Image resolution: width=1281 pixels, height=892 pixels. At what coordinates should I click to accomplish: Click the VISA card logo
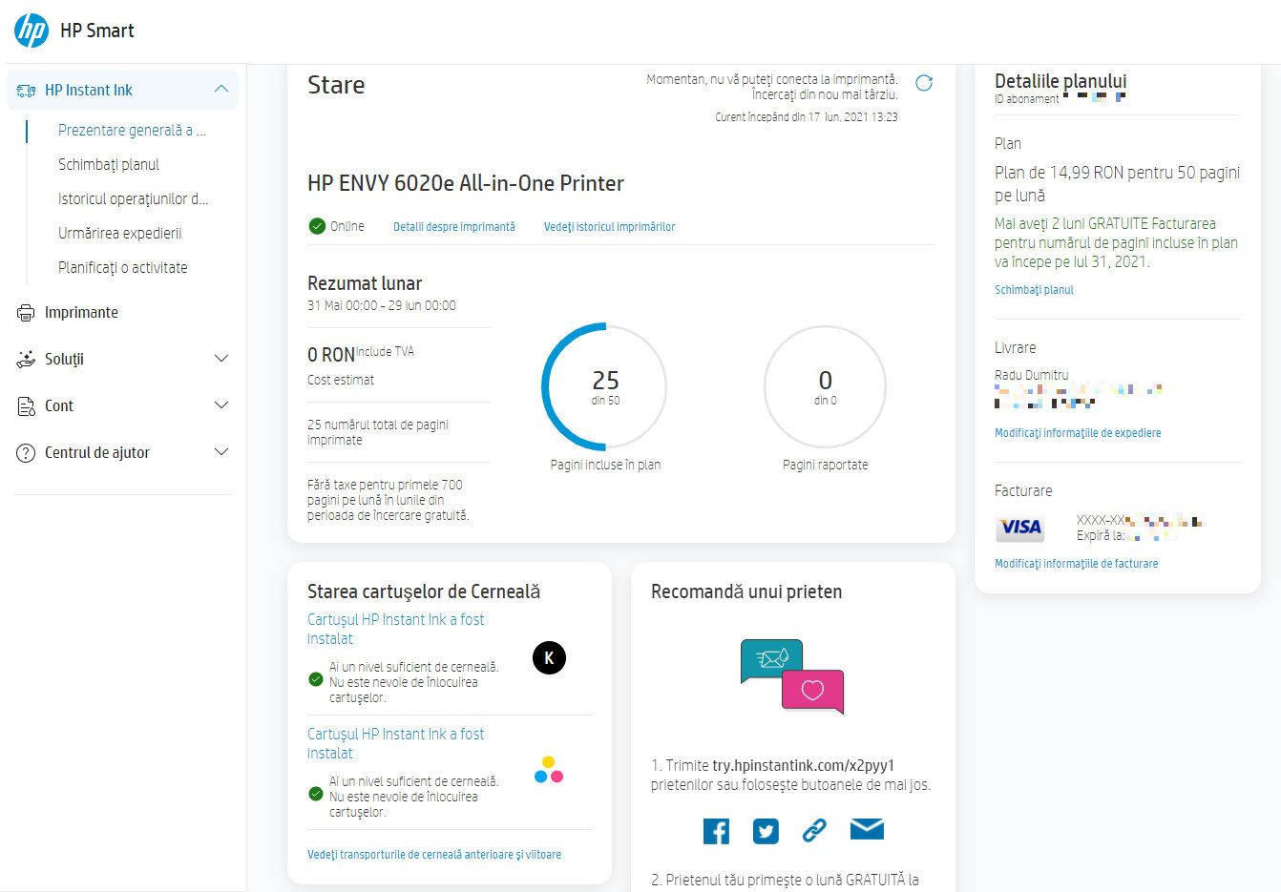click(1019, 528)
